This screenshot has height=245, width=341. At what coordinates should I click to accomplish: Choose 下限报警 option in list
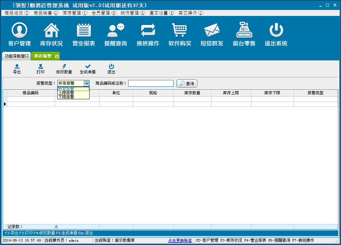pos(66,97)
